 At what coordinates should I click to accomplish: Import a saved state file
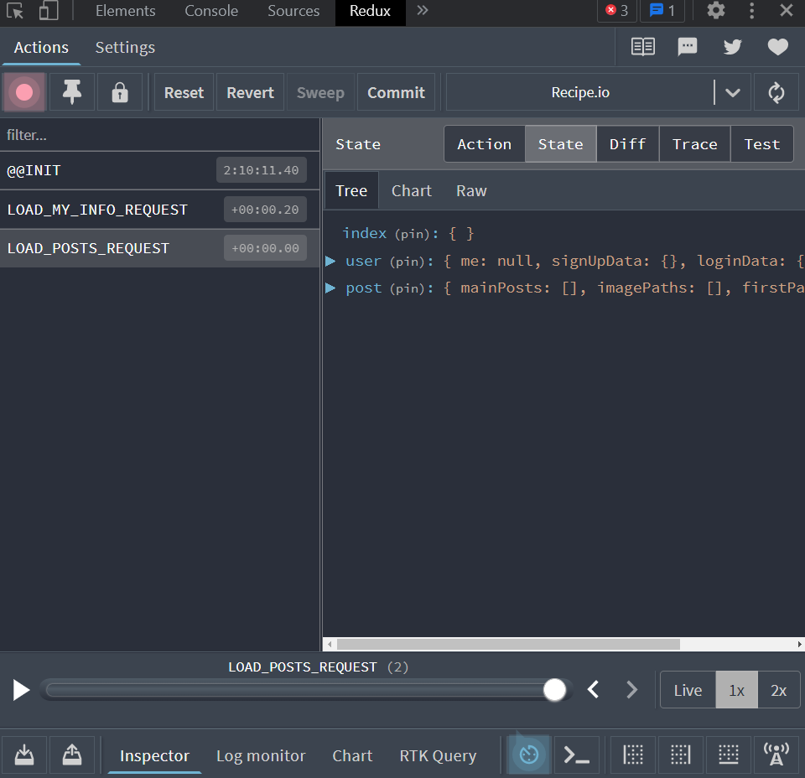point(23,755)
